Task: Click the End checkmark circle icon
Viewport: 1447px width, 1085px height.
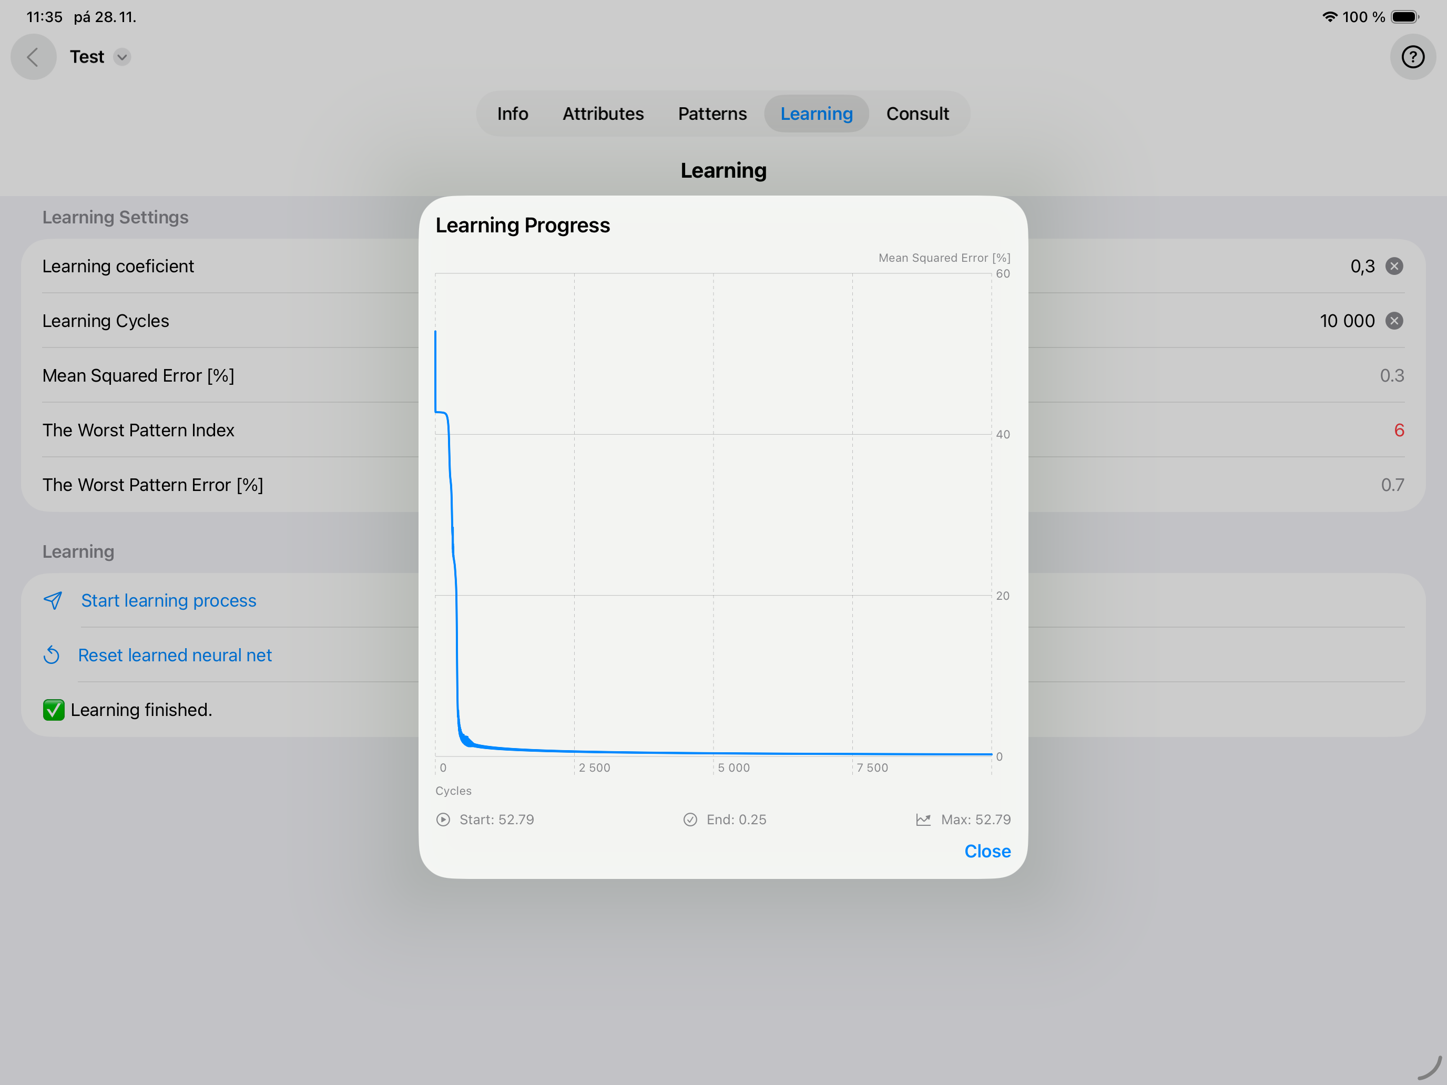Action: pos(690,820)
